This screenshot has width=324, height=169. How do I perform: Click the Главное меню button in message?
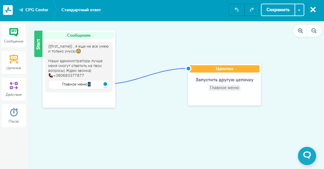76,84
